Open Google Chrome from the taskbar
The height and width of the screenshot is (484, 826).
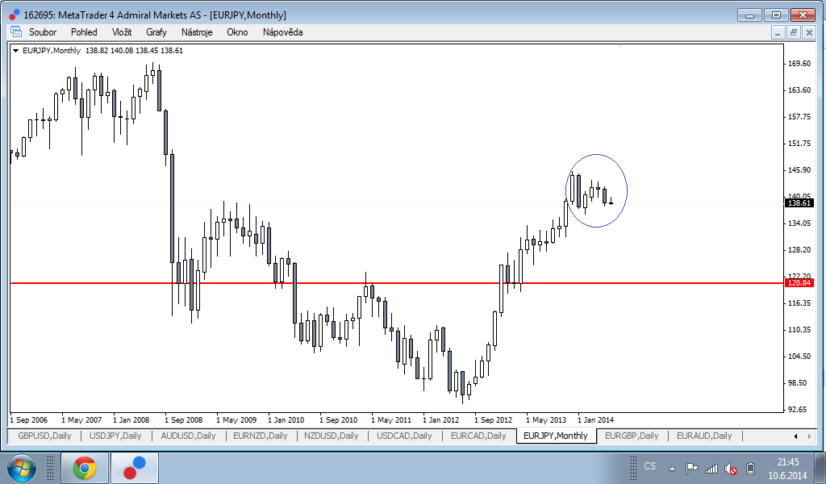[x=84, y=468]
